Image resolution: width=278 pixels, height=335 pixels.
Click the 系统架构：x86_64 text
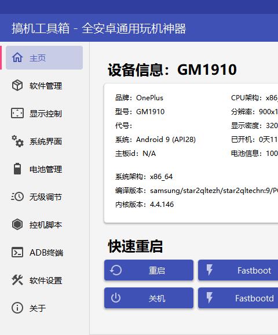point(144,177)
